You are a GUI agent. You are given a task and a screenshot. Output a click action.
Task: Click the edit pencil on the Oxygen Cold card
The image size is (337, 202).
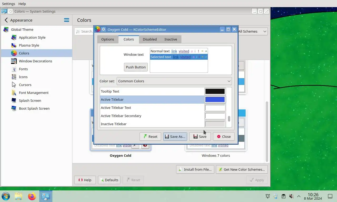pyautogui.click(x=135, y=145)
